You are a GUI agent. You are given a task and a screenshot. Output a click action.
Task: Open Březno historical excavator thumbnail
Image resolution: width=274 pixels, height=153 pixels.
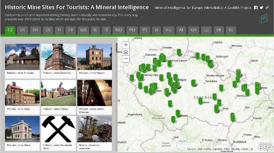tap(94, 133)
